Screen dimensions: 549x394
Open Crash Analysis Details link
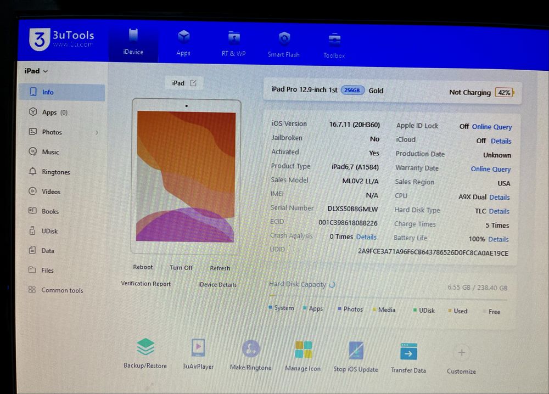coord(366,237)
